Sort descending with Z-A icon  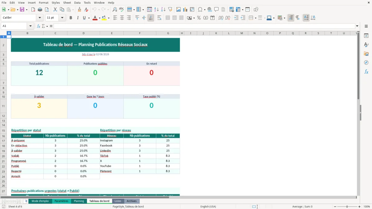pos(163,10)
